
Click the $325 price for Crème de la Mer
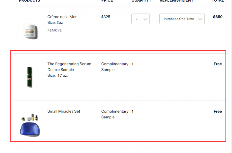tap(106, 17)
